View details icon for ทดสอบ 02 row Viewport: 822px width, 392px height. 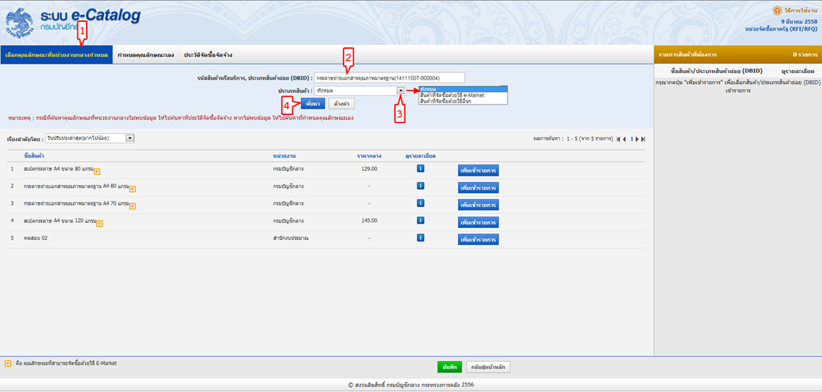[x=420, y=238]
